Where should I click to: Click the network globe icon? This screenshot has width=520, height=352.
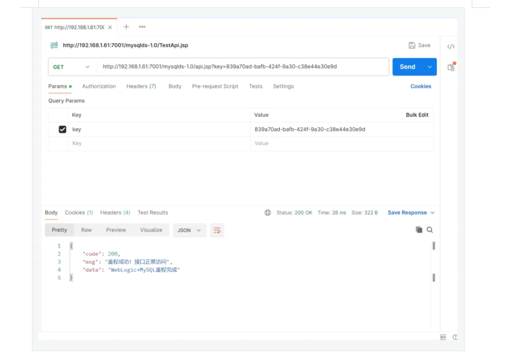(268, 213)
